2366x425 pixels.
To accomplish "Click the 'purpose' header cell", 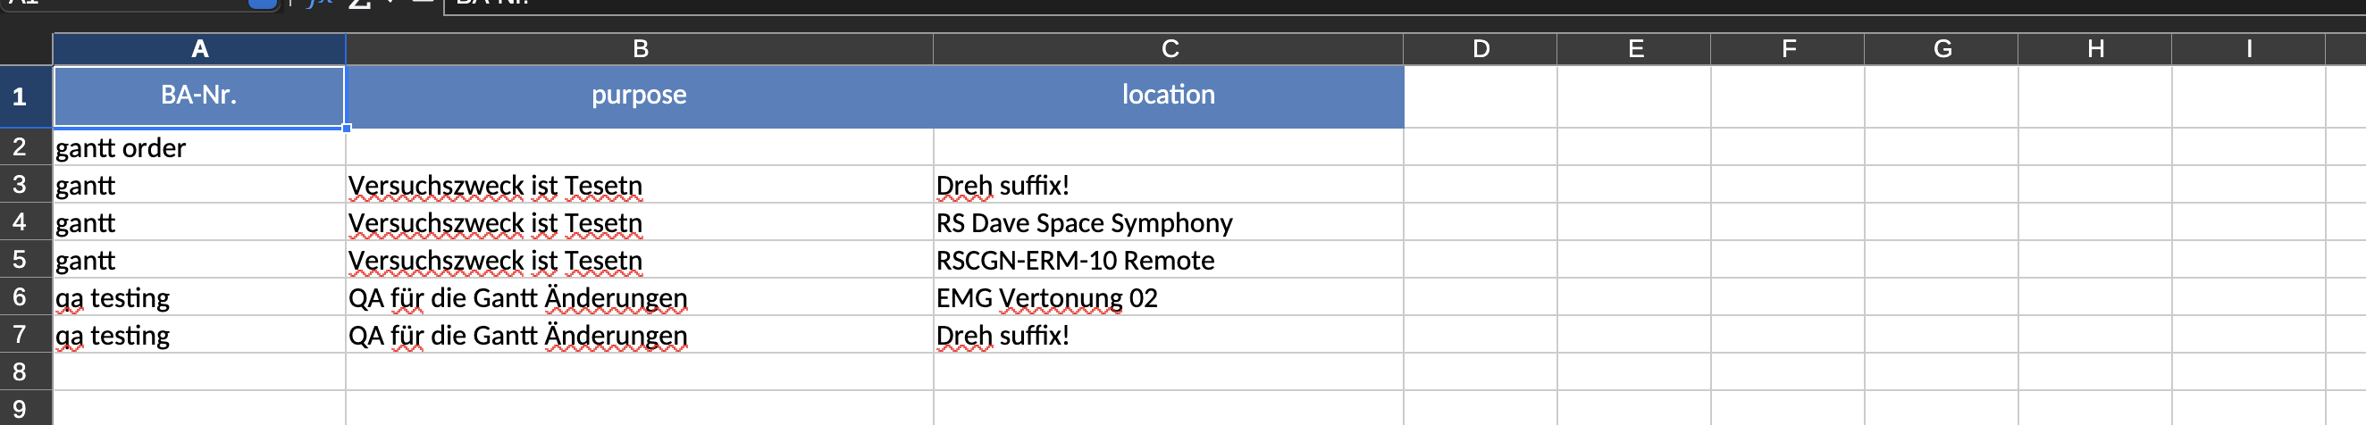I will 639,96.
